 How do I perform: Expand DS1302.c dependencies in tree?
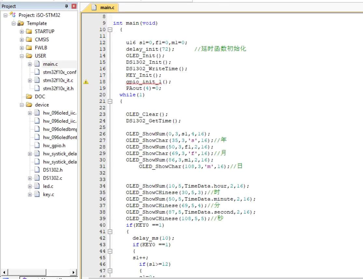tap(30, 178)
